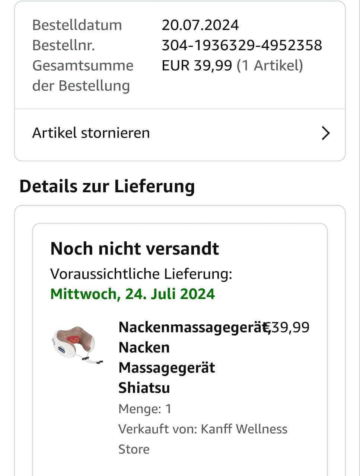
Task: Tap the Artikel stornieren text
Action: click(91, 133)
